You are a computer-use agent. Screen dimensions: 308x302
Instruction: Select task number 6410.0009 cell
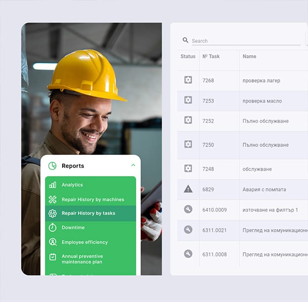coord(215,210)
